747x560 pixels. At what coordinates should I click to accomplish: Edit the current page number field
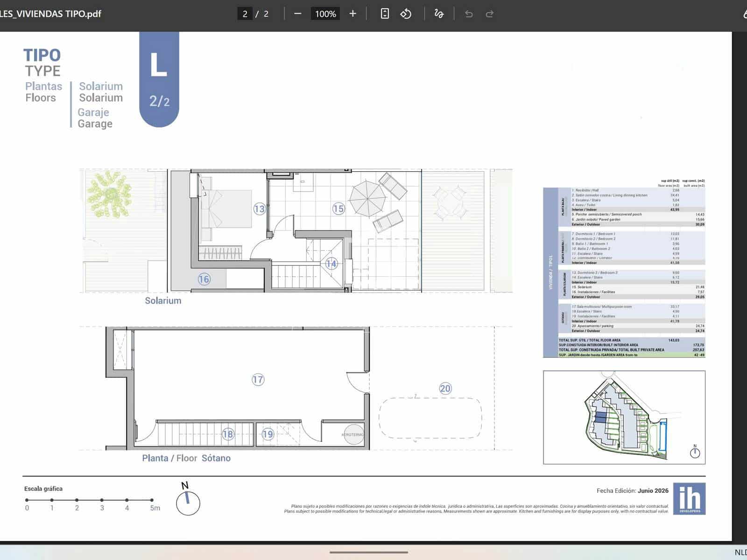245,14
